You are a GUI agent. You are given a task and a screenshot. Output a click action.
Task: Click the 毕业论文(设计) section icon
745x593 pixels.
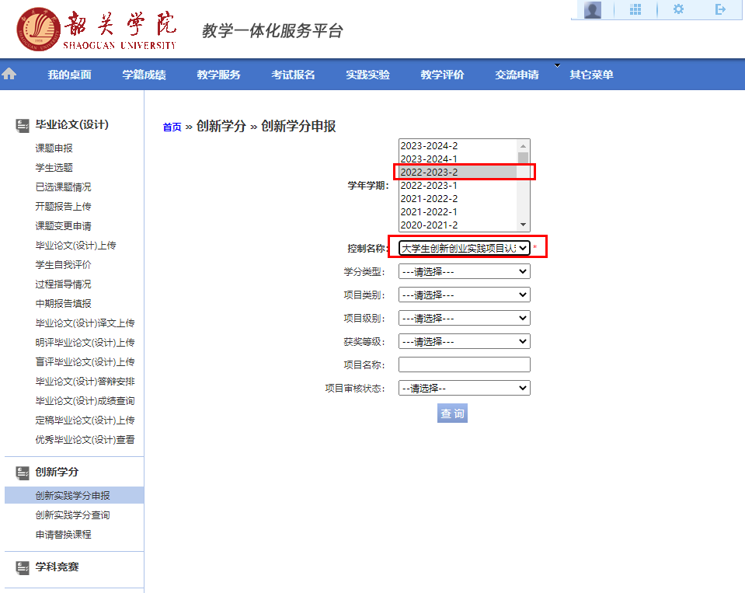pos(23,125)
